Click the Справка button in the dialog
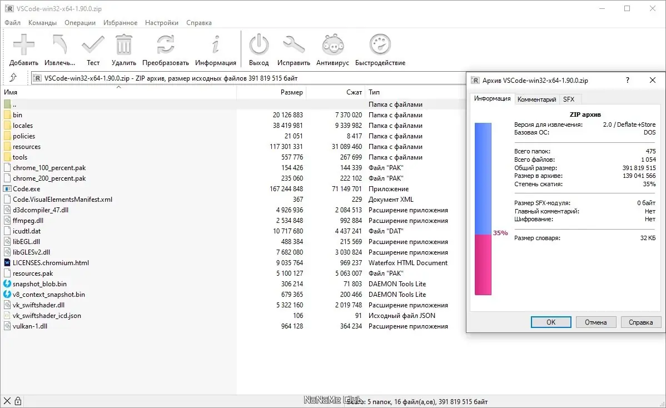Screen dimensions: 666x408 pyautogui.click(x=640, y=322)
